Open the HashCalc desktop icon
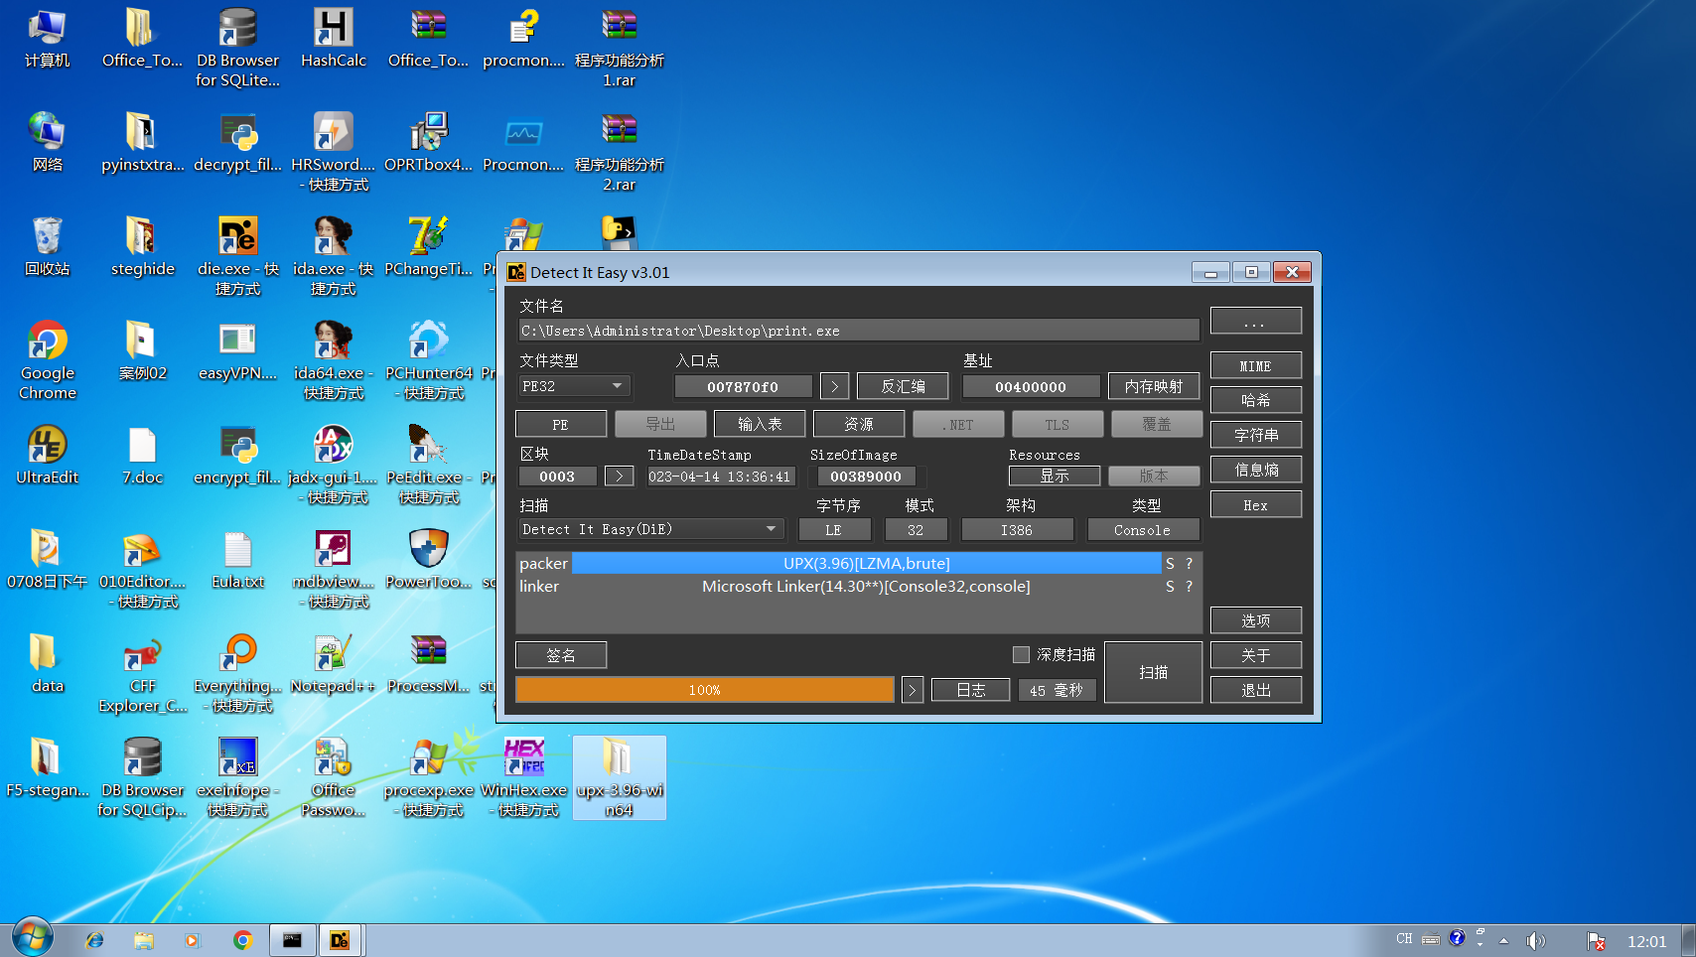Screen dimensions: 1696x957 pos(333,40)
